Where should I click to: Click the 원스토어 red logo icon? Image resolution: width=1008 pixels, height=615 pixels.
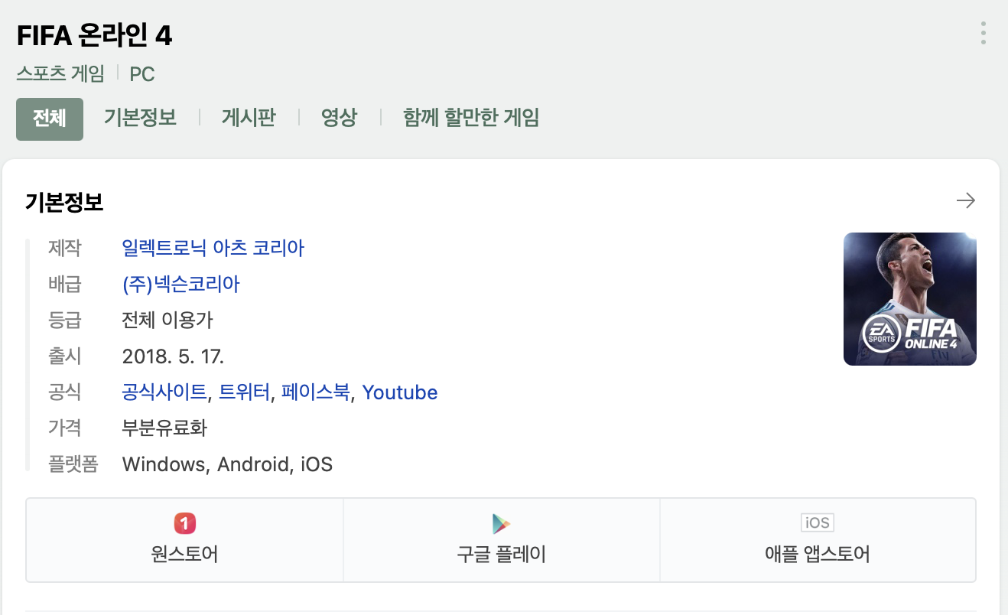click(184, 523)
